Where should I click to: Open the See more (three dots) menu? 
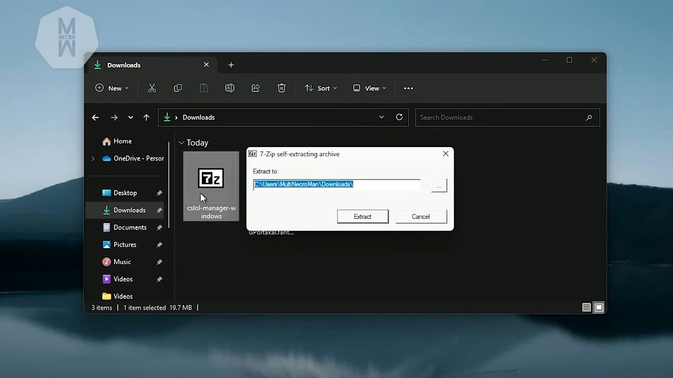pyautogui.click(x=408, y=88)
